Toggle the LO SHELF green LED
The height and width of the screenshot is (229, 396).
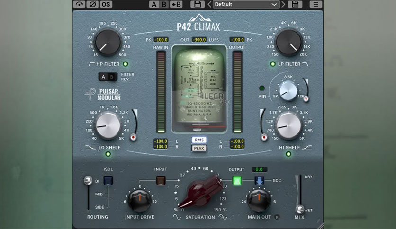108,154
